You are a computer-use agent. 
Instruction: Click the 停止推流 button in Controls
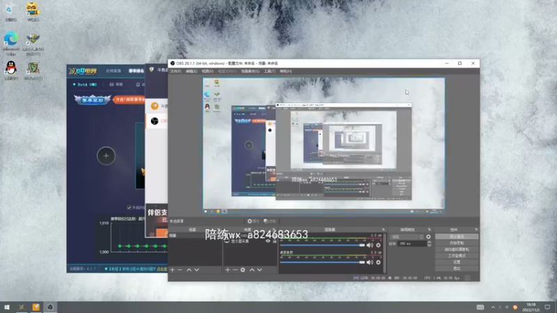point(457,236)
